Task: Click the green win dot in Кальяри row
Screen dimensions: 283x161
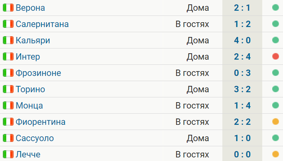Action: pos(275,40)
